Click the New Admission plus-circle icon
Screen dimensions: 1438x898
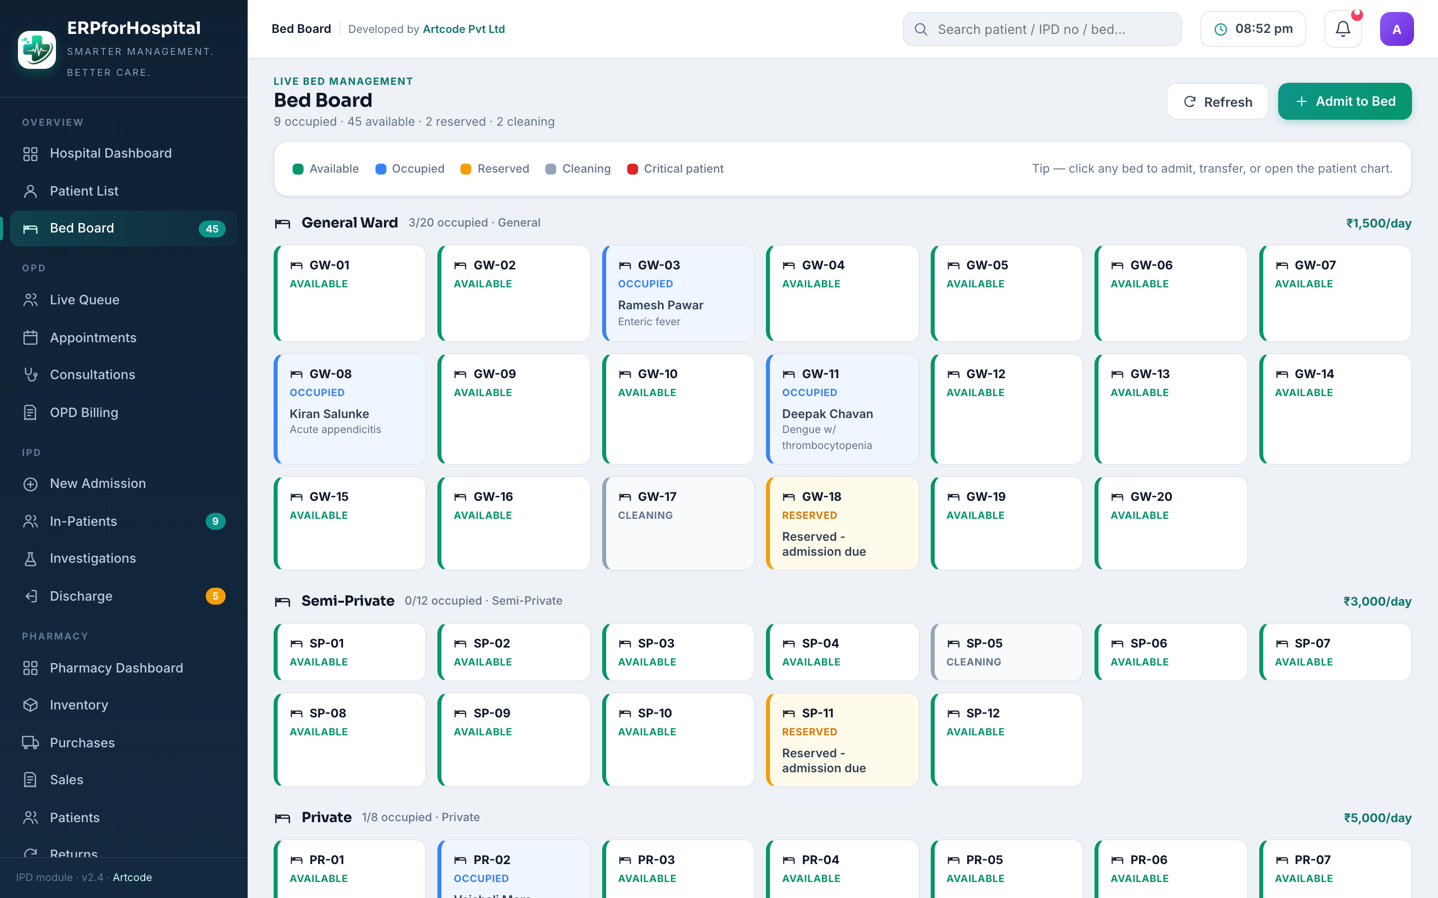click(x=30, y=484)
